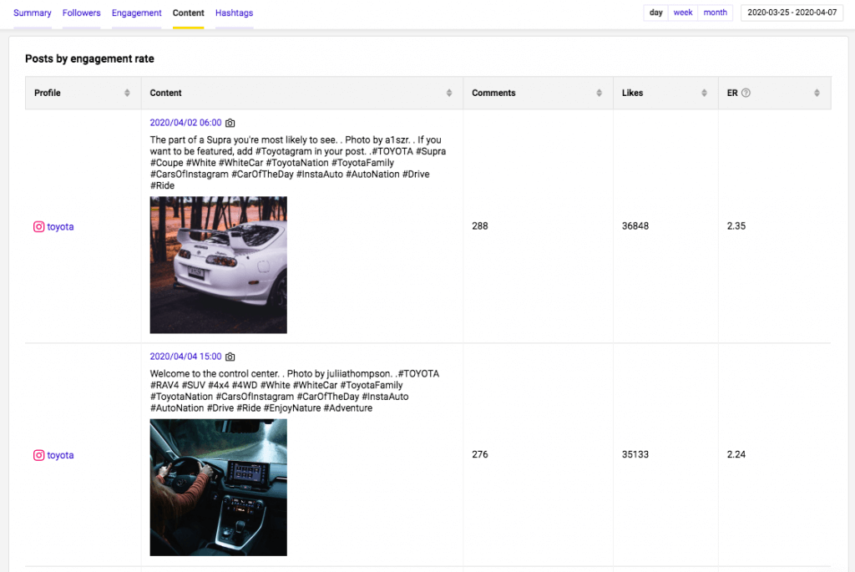Click comments value 276
The width and height of the screenshot is (855, 572).
coord(480,455)
